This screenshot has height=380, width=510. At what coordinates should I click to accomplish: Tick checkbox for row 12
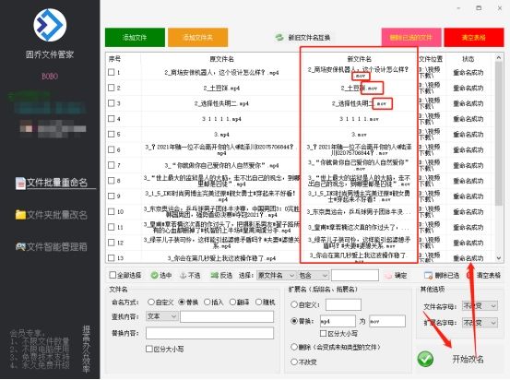[112, 243]
